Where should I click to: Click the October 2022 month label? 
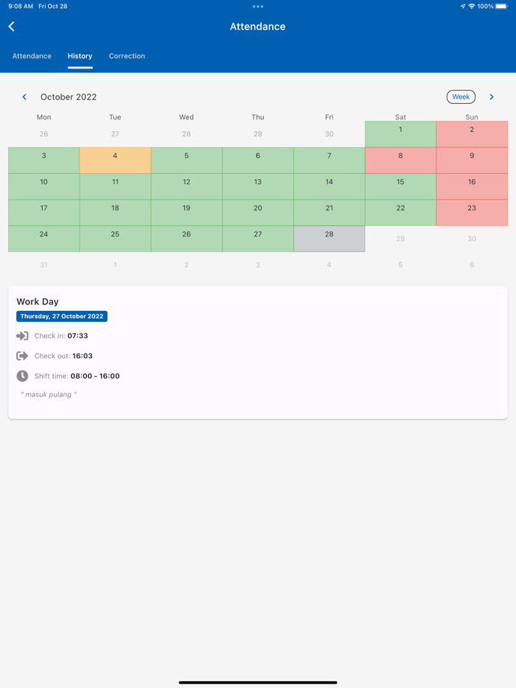point(69,96)
